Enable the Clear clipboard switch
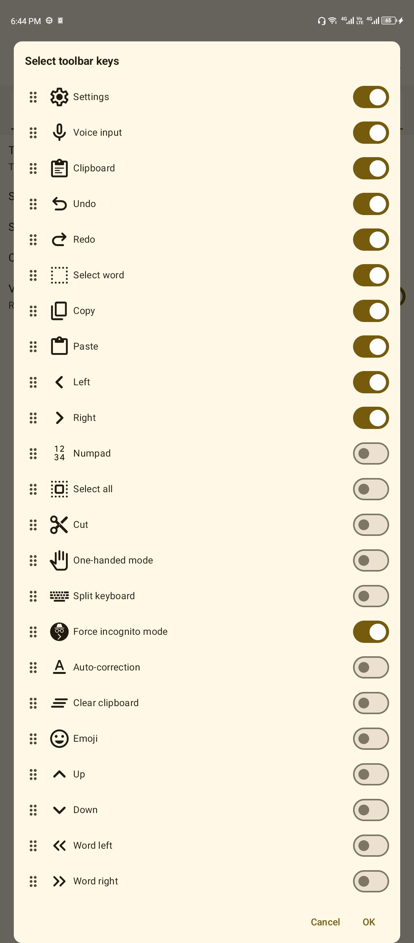The image size is (414, 943). click(371, 703)
